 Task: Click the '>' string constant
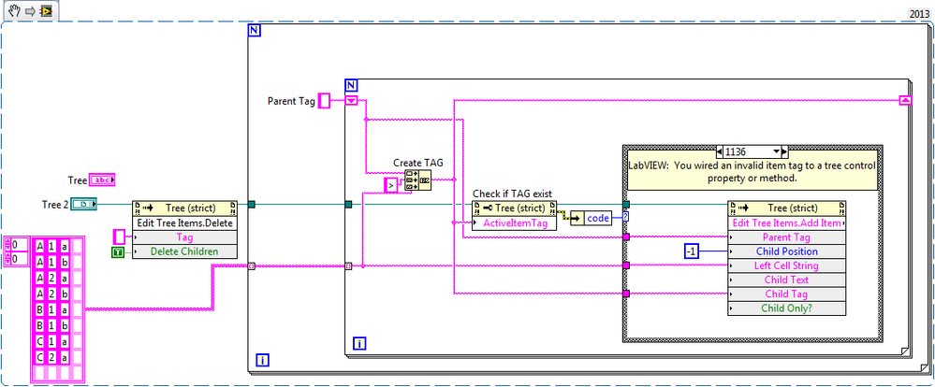[x=390, y=185]
